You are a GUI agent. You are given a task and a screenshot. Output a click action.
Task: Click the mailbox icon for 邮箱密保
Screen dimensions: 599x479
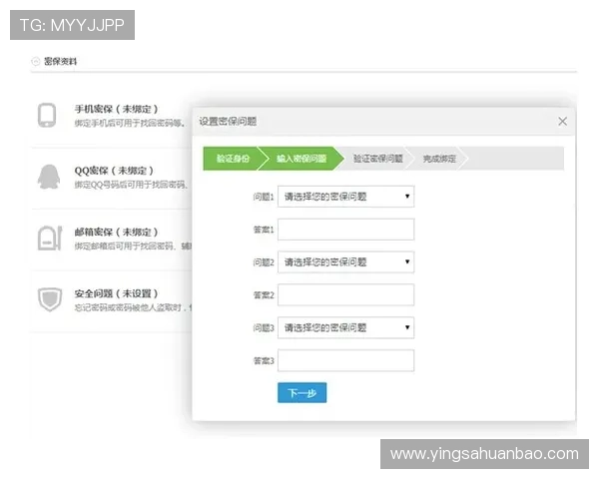(50, 239)
